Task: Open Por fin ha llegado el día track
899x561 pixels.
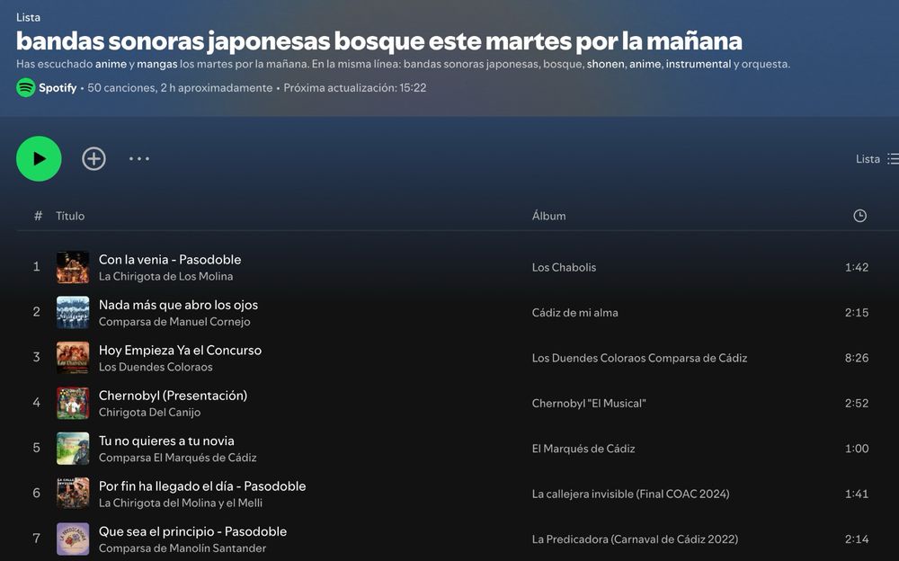Action: tap(202, 485)
